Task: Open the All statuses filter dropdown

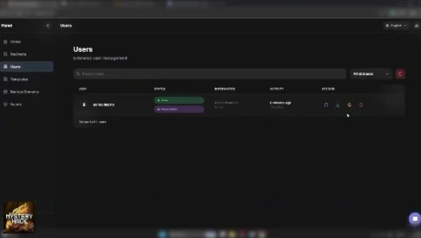Action: point(371,74)
